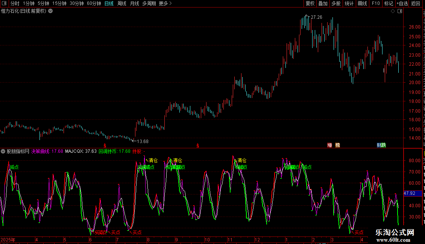Click the 2025年 date axis label
Viewport: 425px width, 244px height.
click(x=8, y=239)
